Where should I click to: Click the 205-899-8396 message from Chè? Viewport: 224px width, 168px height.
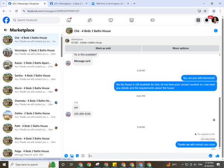click(x=82, y=114)
